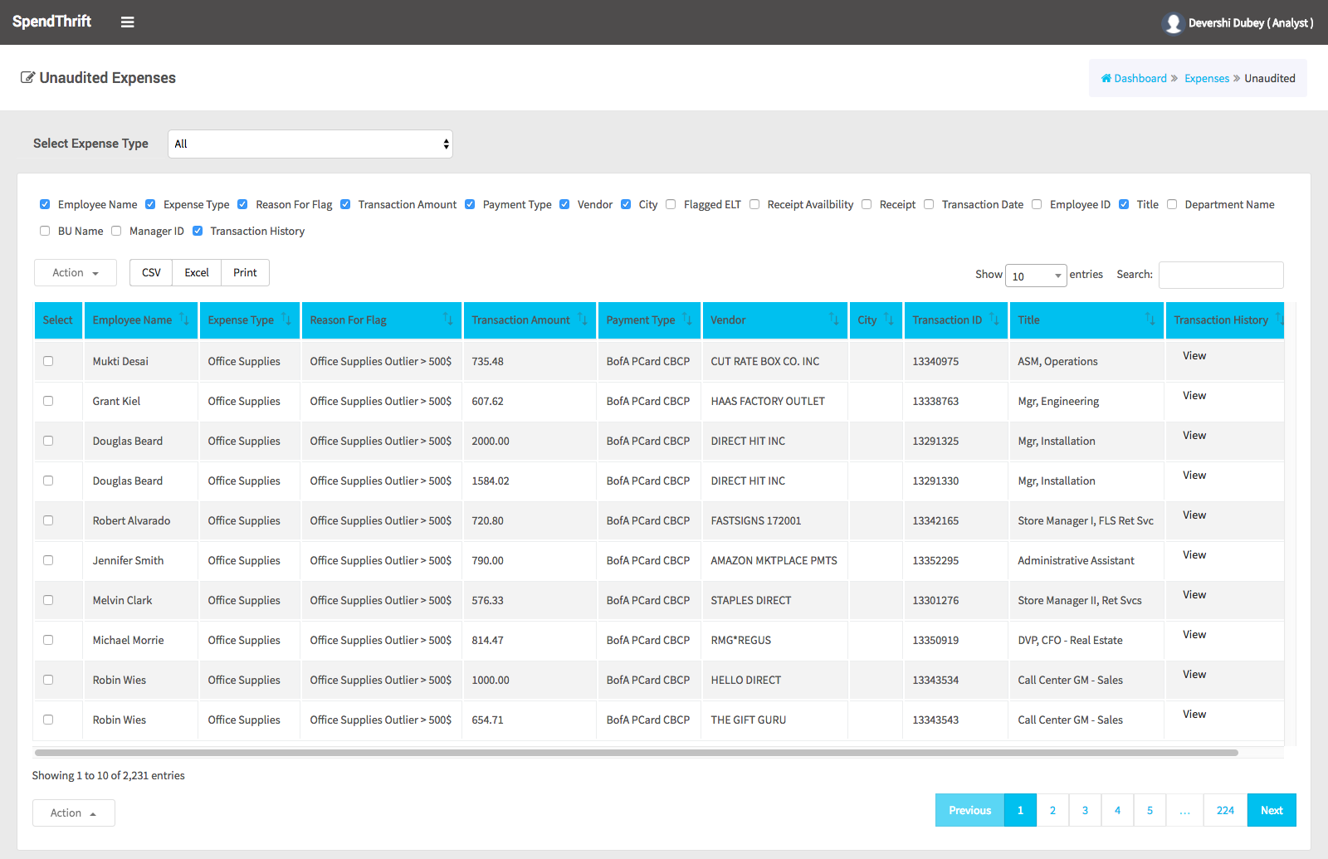
Task: Enable the Flagged ELT column checkbox
Action: click(x=671, y=204)
